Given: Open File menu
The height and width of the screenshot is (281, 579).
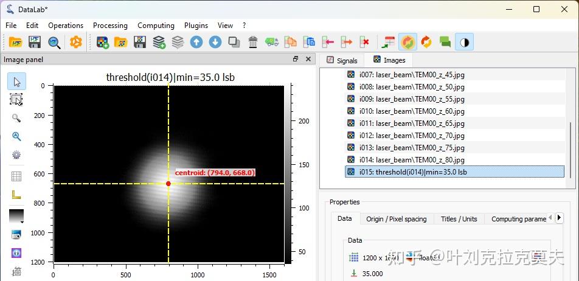Looking at the screenshot, I should (x=11, y=26).
